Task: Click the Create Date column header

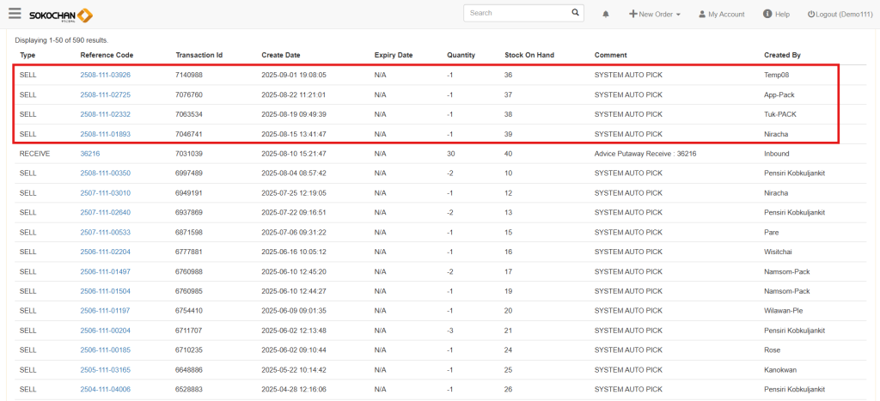Action: [282, 55]
